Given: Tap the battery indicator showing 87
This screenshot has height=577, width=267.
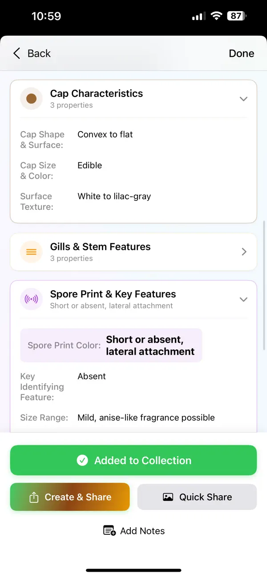Looking at the screenshot, I should tap(236, 16).
